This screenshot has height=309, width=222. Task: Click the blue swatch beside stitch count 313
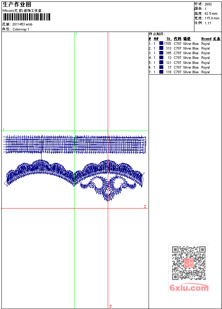(x=161, y=48)
